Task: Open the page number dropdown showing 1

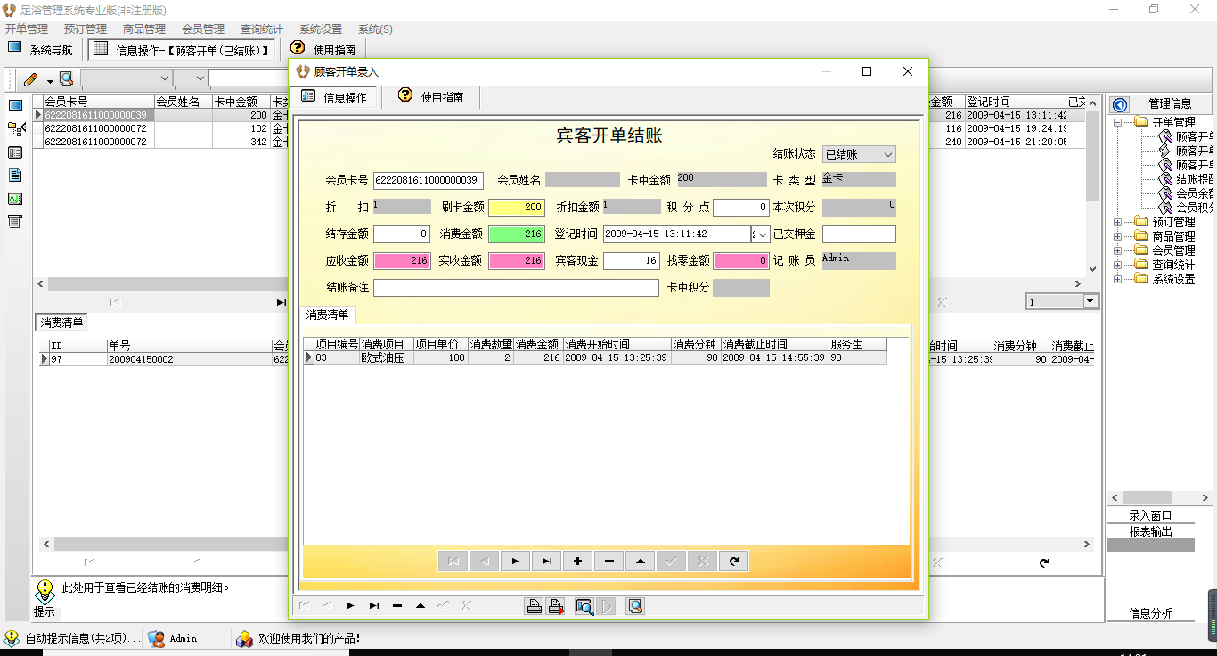Action: (x=1090, y=302)
